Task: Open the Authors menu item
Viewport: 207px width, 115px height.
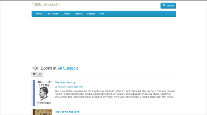Action: [x=79, y=14]
